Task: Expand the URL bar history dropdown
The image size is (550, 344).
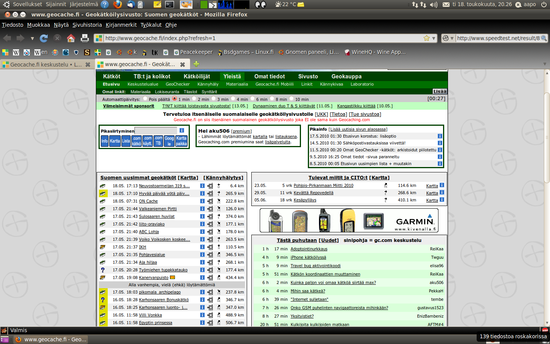Action: [x=434, y=38]
